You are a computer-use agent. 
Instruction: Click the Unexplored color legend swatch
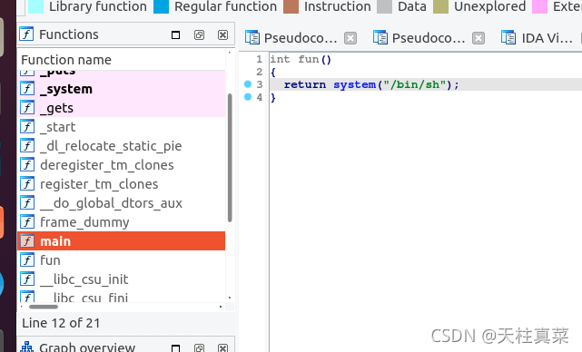pos(441,6)
